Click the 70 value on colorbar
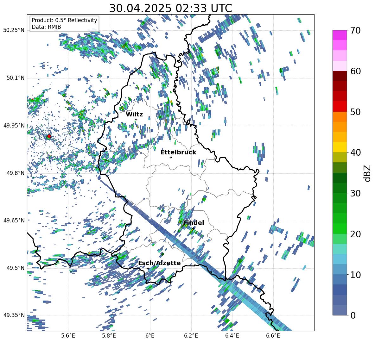The height and width of the screenshot is (342, 375). pos(355,30)
